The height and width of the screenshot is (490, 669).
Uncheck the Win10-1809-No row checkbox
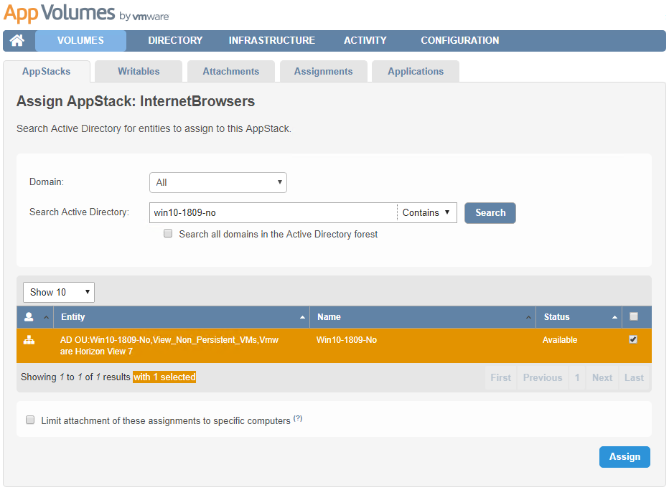click(x=633, y=340)
